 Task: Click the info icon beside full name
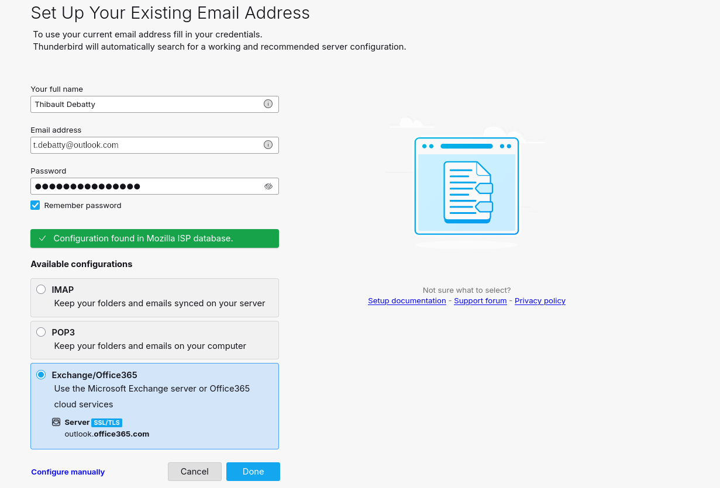[x=268, y=104]
